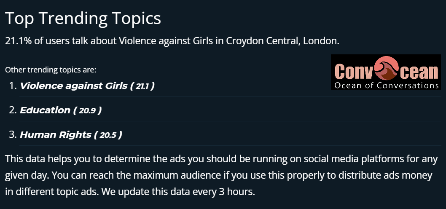The width and height of the screenshot is (446, 209).
Task: Click the list number 3 marker
Action: tap(13, 134)
